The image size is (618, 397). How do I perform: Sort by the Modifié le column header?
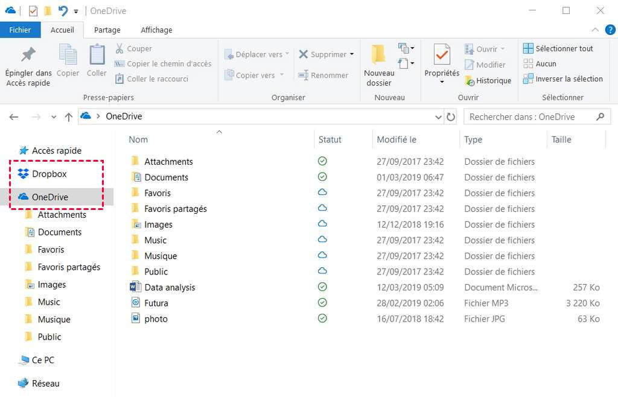point(397,139)
